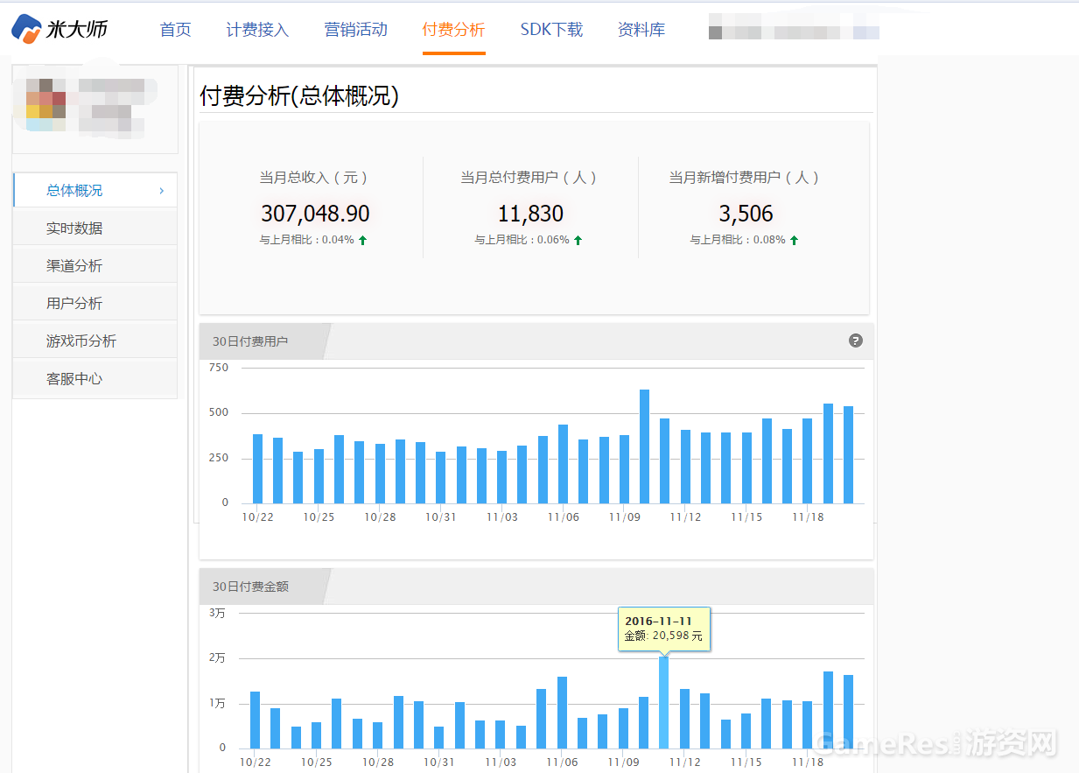Click the 11/06 axis label in amount chart
Screen dimensions: 1079x773
561,762
